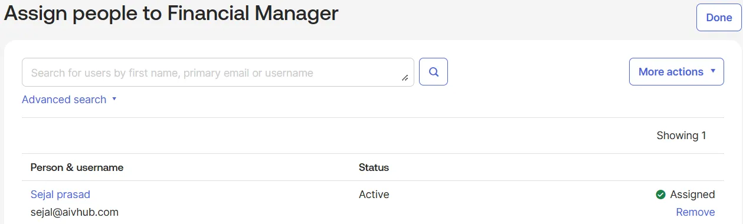This screenshot has height=224, width=743.
Task: Click the Assign people to Financial Manager heading
Action: pyautogui.click(x=171, y=13)
